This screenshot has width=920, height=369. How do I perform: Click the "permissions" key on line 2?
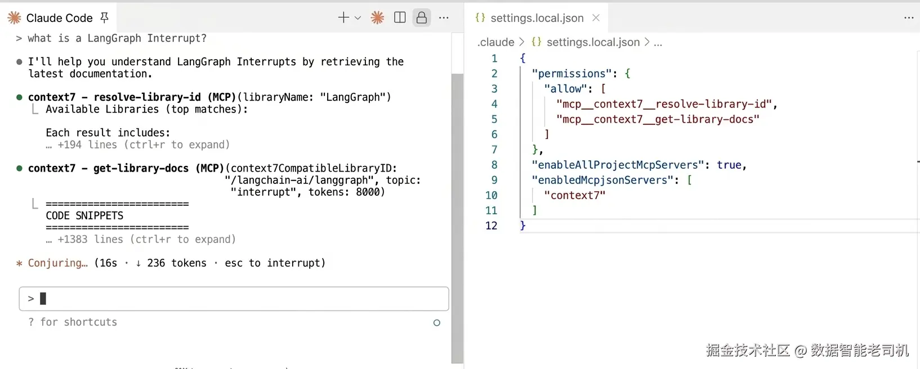point(571,74)
